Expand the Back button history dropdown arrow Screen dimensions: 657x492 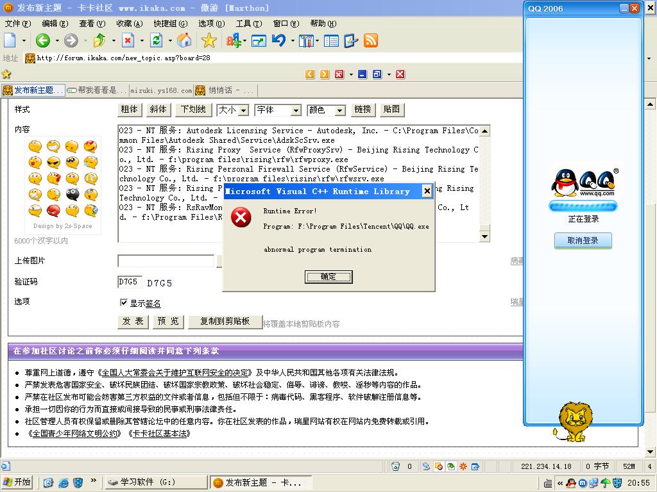[57, 40]
